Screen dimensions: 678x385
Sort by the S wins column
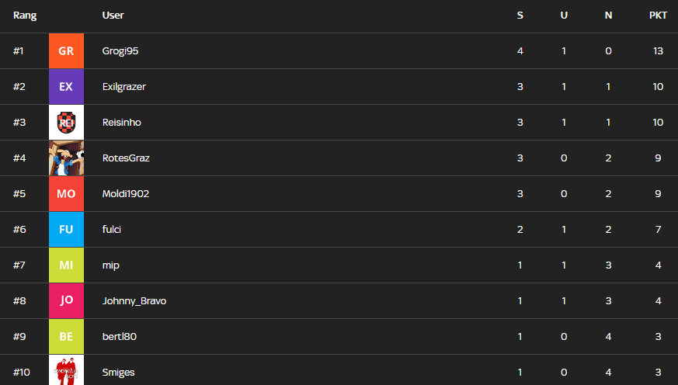pos(520,16)
